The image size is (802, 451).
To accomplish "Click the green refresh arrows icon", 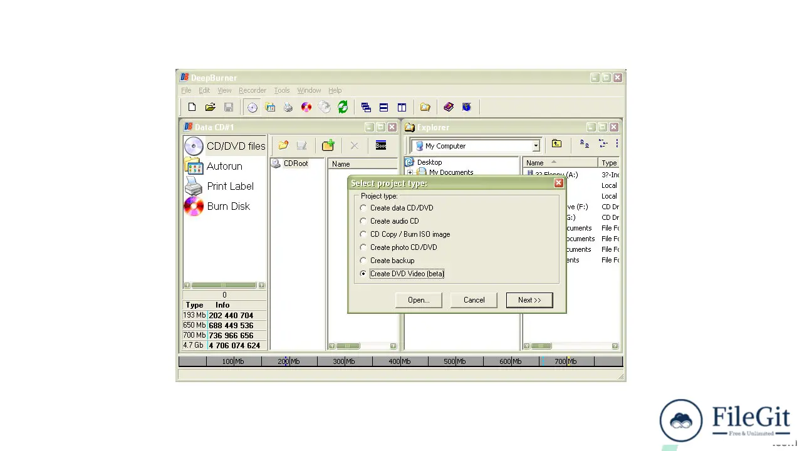I will [x=343, y=107].
